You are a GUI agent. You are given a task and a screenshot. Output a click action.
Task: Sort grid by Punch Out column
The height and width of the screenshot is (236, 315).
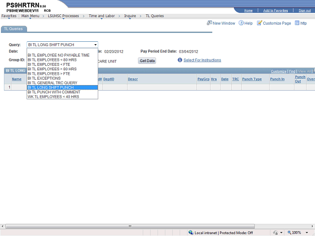point(300,79)
